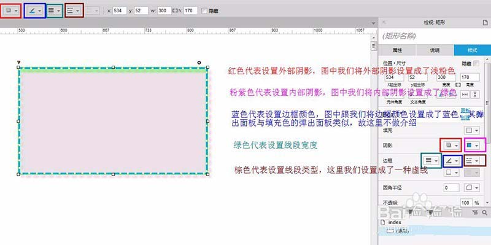This screenshot has width=491, height=245.
Task: Click rectangle rotation handle circle
Action: (x=199, y=63)
